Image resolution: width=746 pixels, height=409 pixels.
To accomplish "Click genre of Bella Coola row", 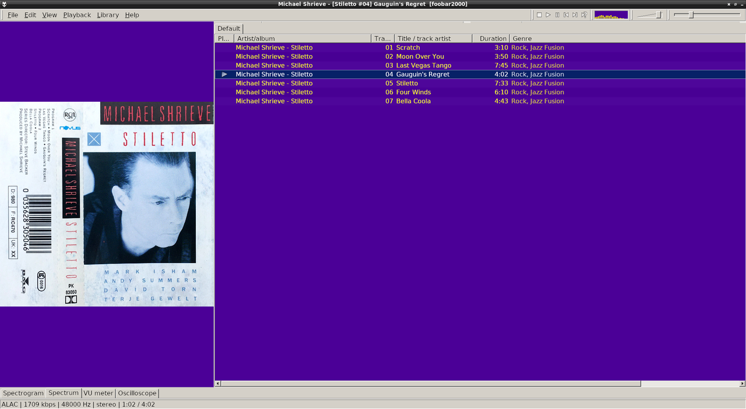I will [537, 101].
